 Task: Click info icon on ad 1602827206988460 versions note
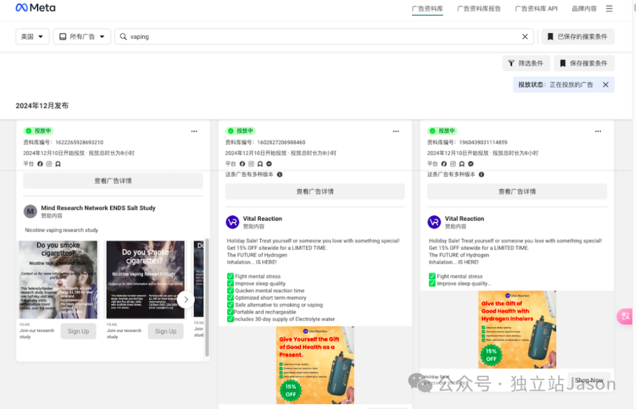[x=280, y=174]
